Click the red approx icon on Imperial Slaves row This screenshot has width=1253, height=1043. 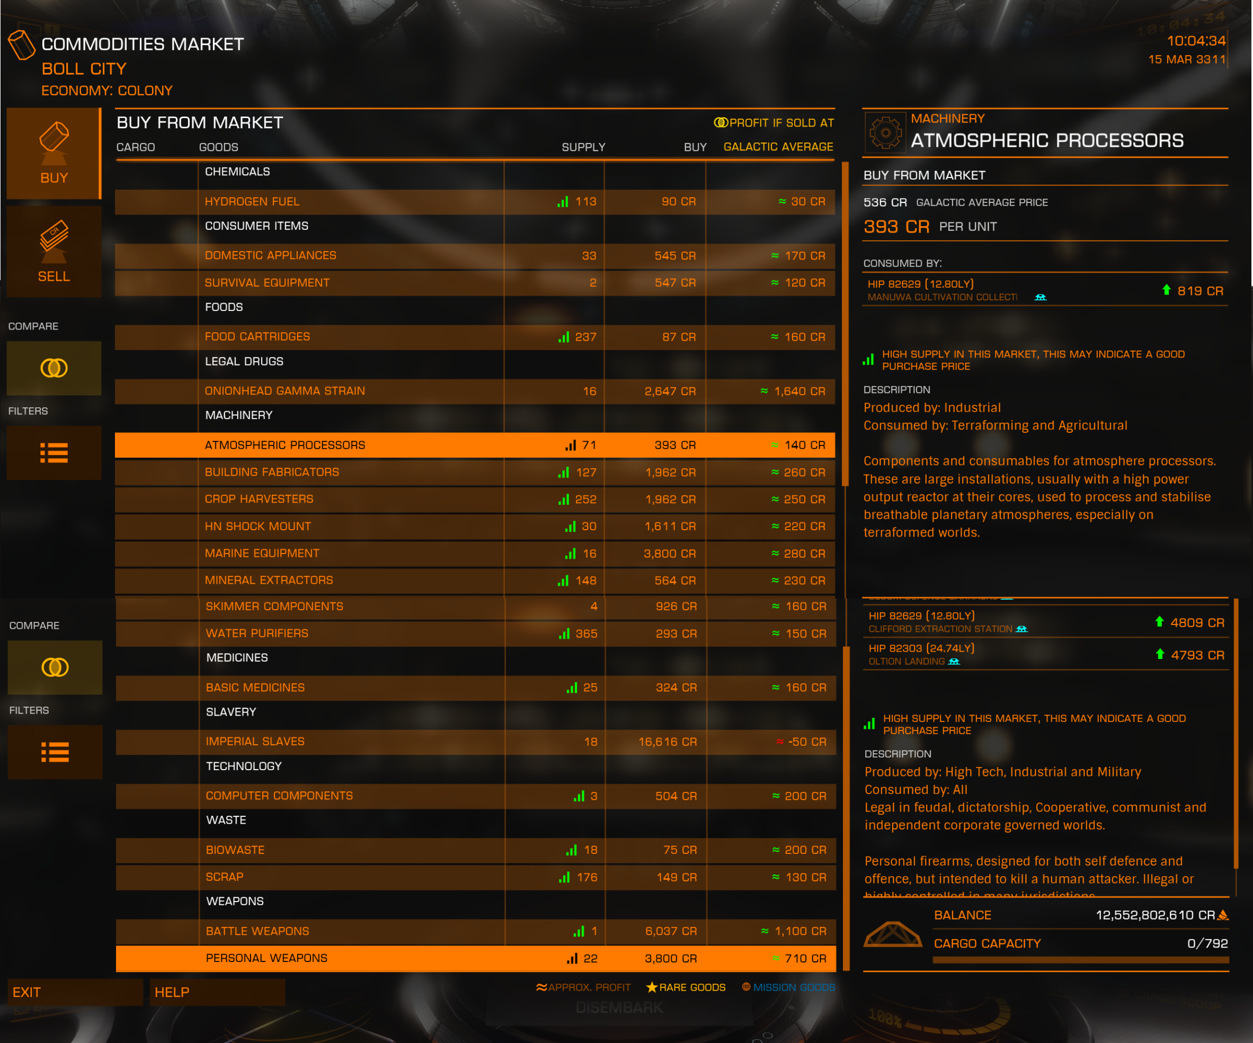[x=780, y=742]
